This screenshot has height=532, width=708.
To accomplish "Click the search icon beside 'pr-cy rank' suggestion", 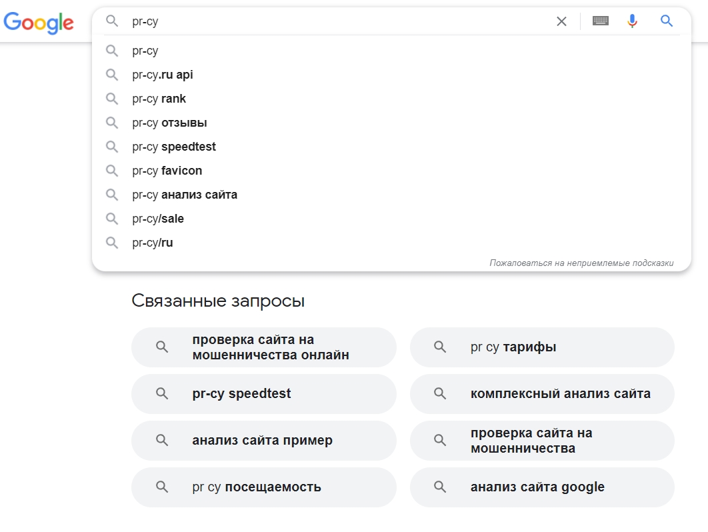I will (111, 98).
